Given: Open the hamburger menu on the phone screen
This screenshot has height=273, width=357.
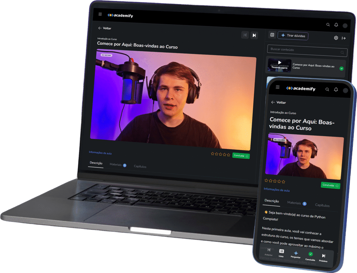Looking at the screenshot, I should pos(278,87).
